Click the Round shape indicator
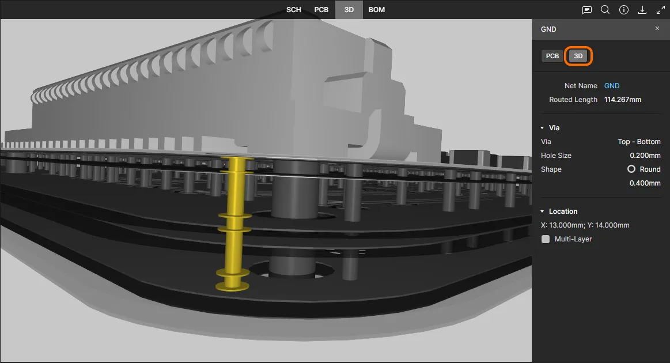The height and width of the screenshot is (363, 670). pyautogui.click(x=631, y=169)
